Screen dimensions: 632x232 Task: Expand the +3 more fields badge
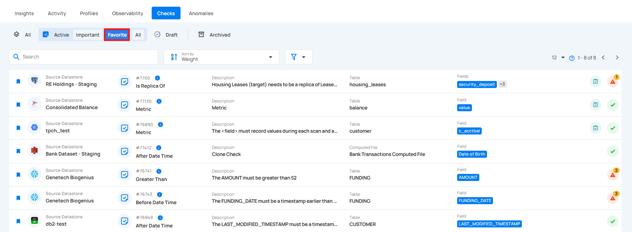503,84
